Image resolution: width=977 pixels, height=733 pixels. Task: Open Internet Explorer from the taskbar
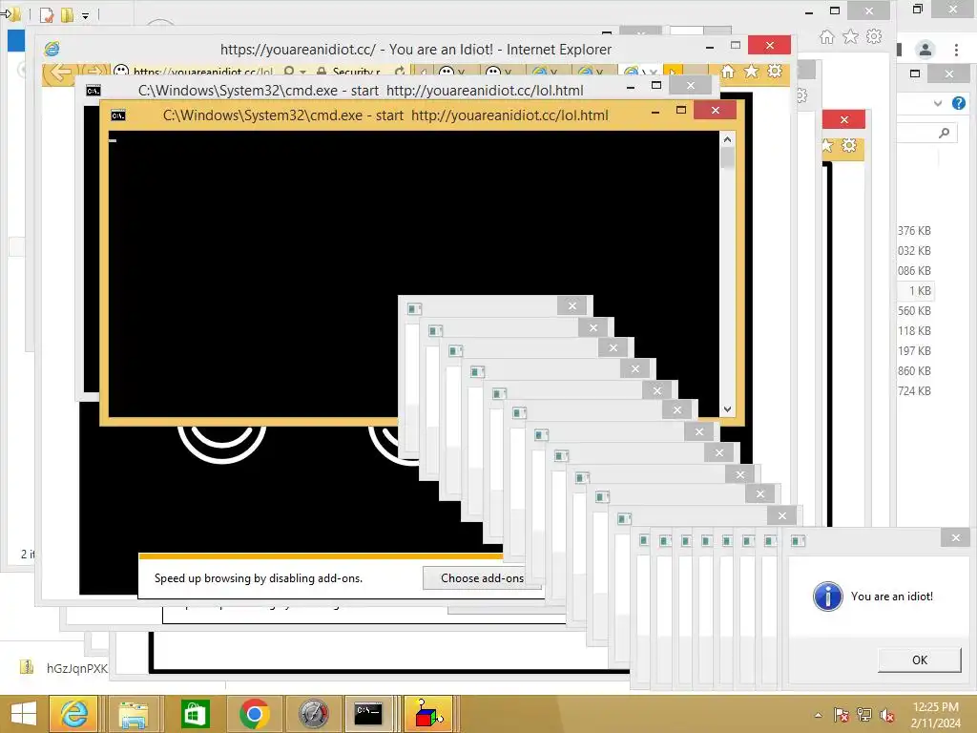73,714
